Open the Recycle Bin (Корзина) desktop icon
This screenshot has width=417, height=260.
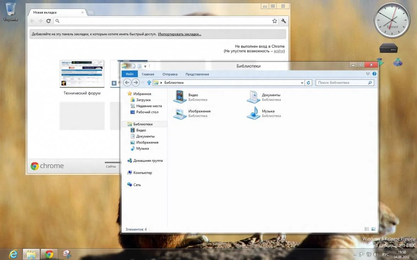10,12
